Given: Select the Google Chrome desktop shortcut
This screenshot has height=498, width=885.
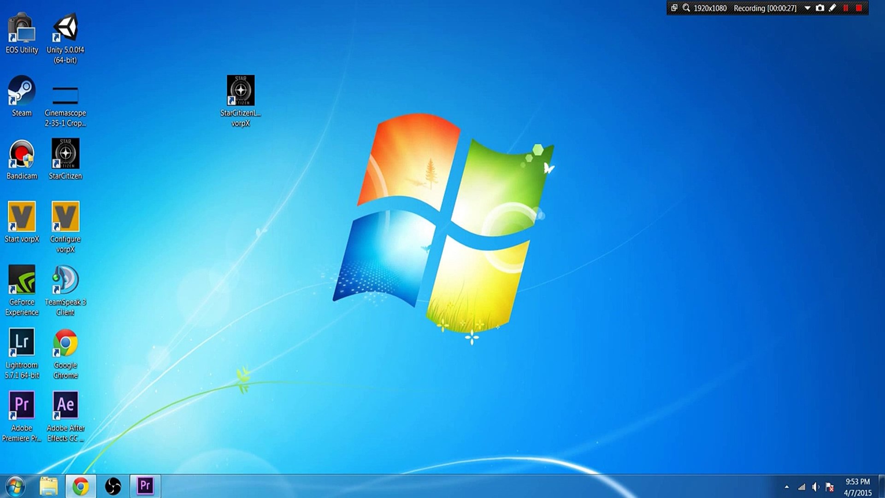Looking at the screenshot, I should [65, 354].
